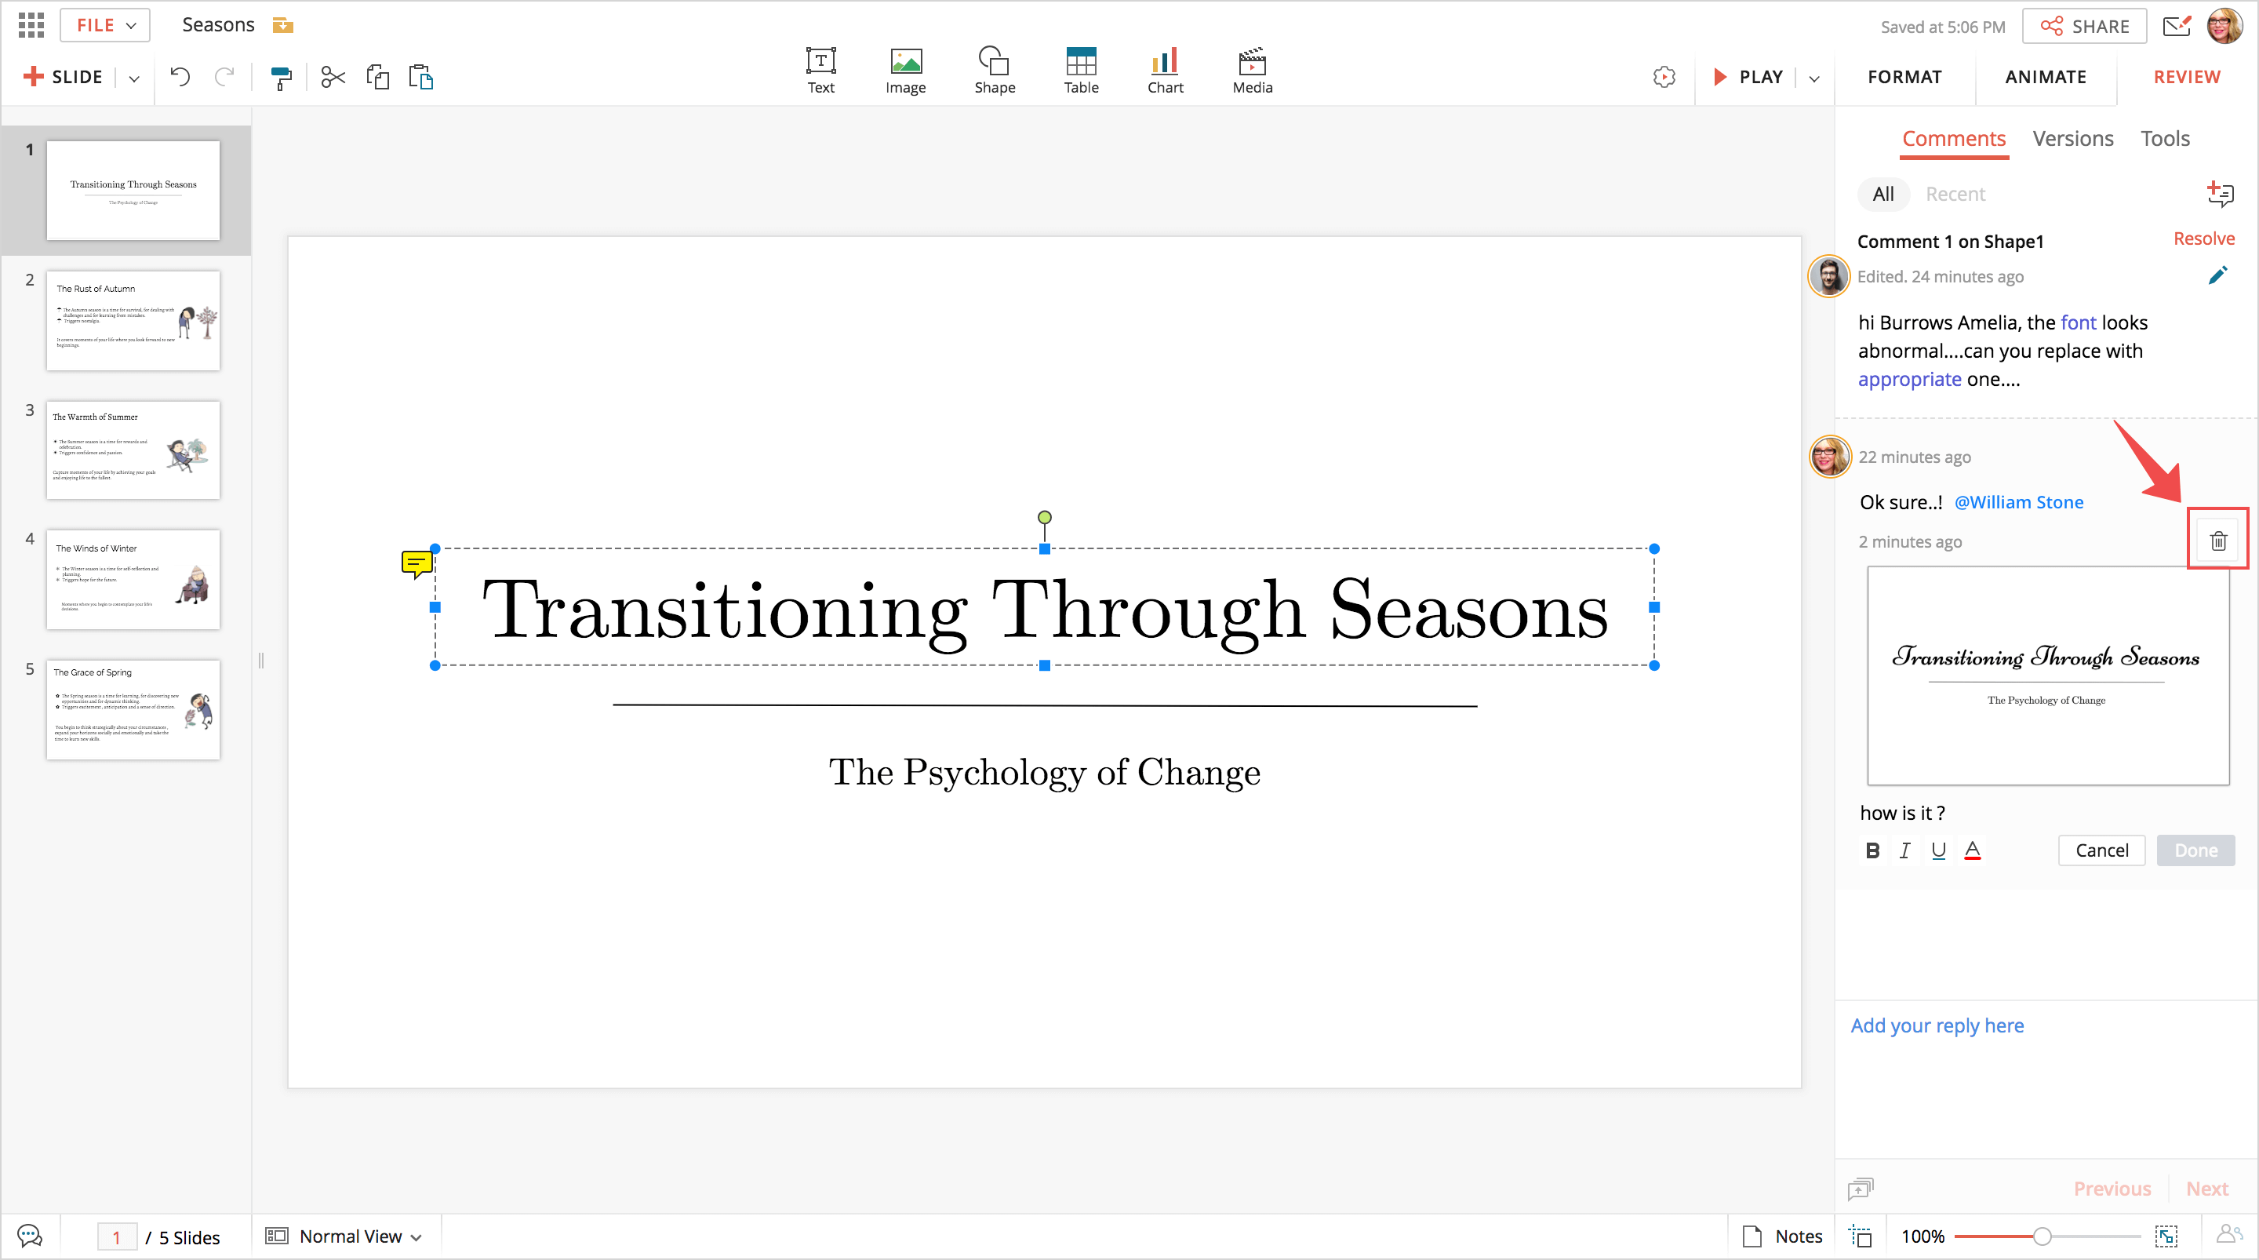Click Resolve on Comment 1
Screen dimensions: 2259x1260
click(x=2203, y=239)
